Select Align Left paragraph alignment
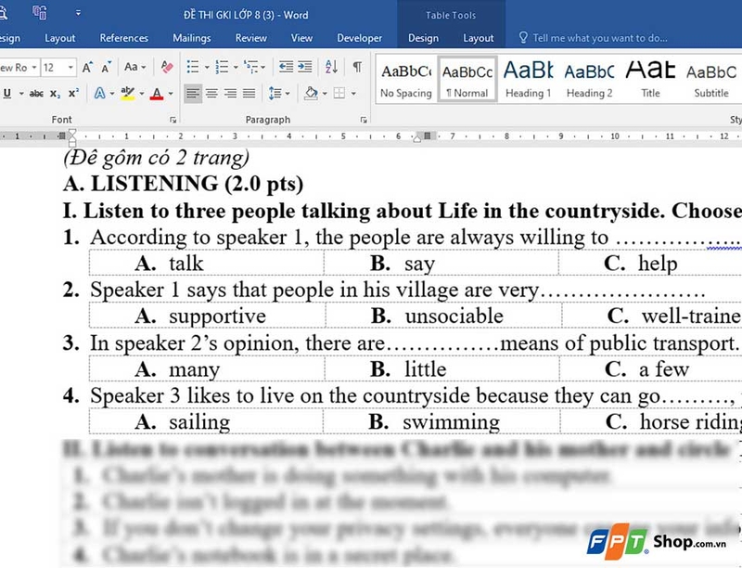Image resolution: width=742 pixels, height=568 pixels. pos(193,93)
